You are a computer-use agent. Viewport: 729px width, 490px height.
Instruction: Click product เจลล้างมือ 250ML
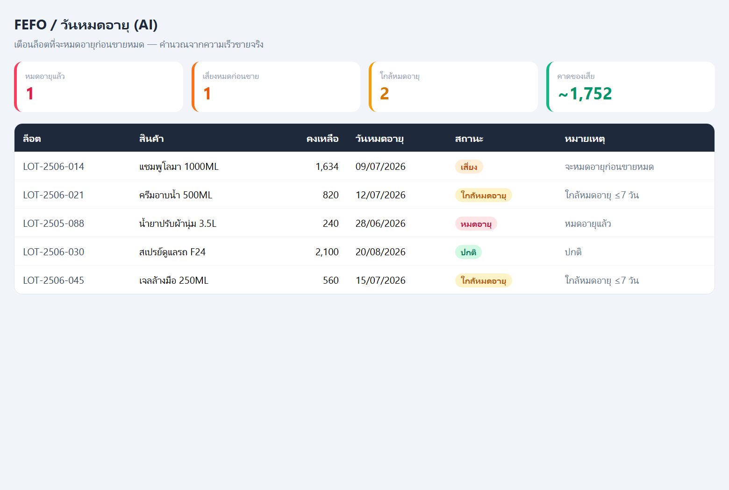pyautogui.click(x=174, y=280)
